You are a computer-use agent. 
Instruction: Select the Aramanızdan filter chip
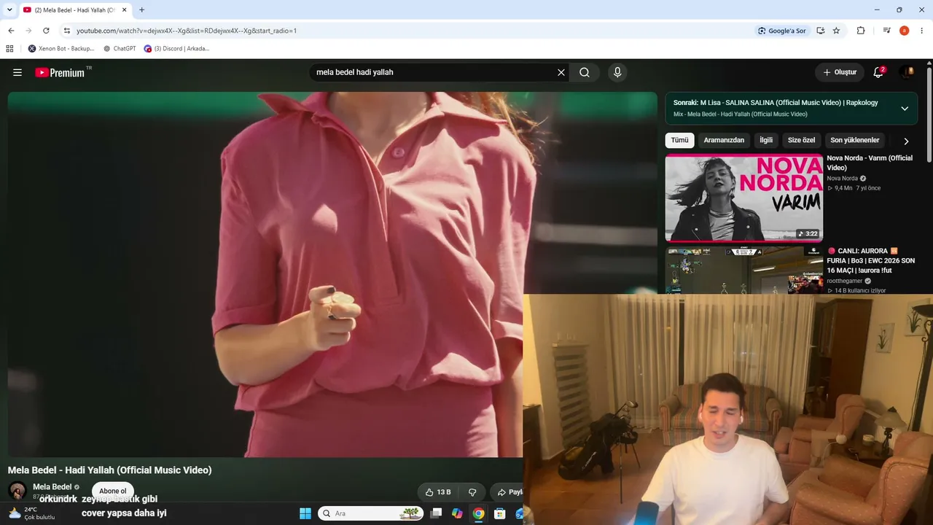click(x=724, y=140)
